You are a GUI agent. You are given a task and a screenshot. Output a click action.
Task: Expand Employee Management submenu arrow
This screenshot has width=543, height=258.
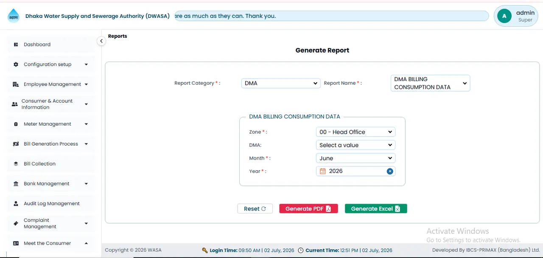click(x=86, y=84)
